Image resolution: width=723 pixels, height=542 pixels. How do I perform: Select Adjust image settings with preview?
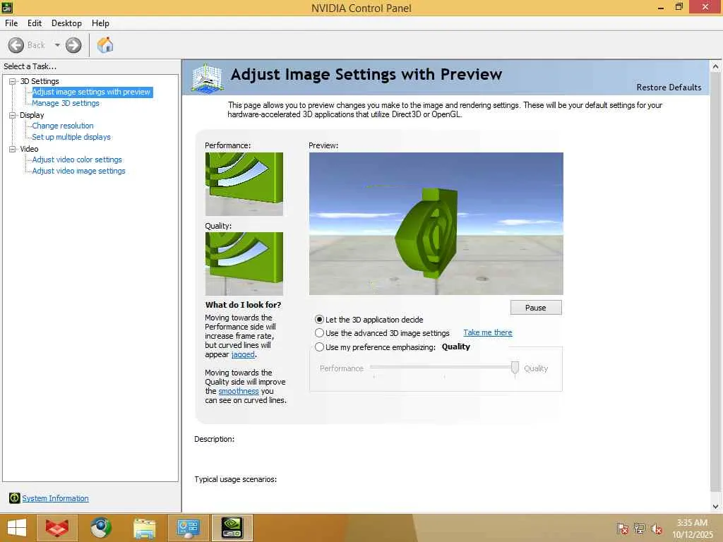[91, 92]
